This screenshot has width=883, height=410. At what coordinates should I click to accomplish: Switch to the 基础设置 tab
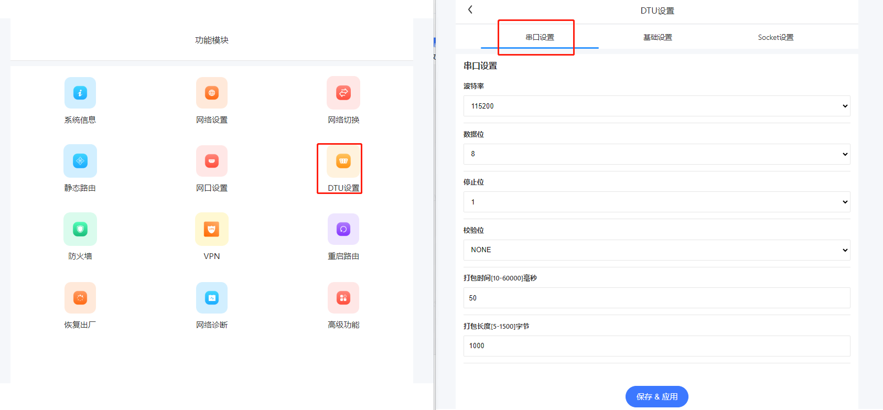(658, 37)
